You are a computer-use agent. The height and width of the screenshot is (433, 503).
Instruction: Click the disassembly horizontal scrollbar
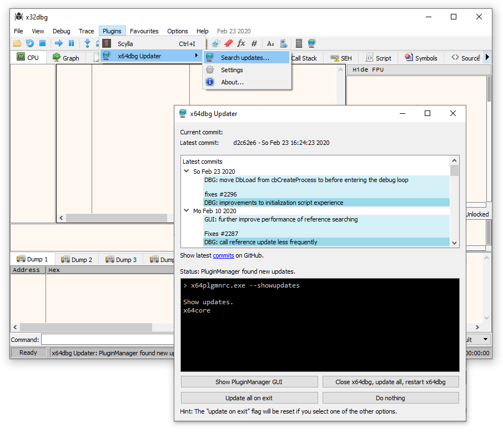(x=116, y=218)
